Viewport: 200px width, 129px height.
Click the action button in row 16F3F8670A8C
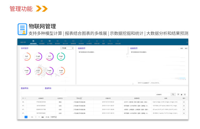pos(184,113)
